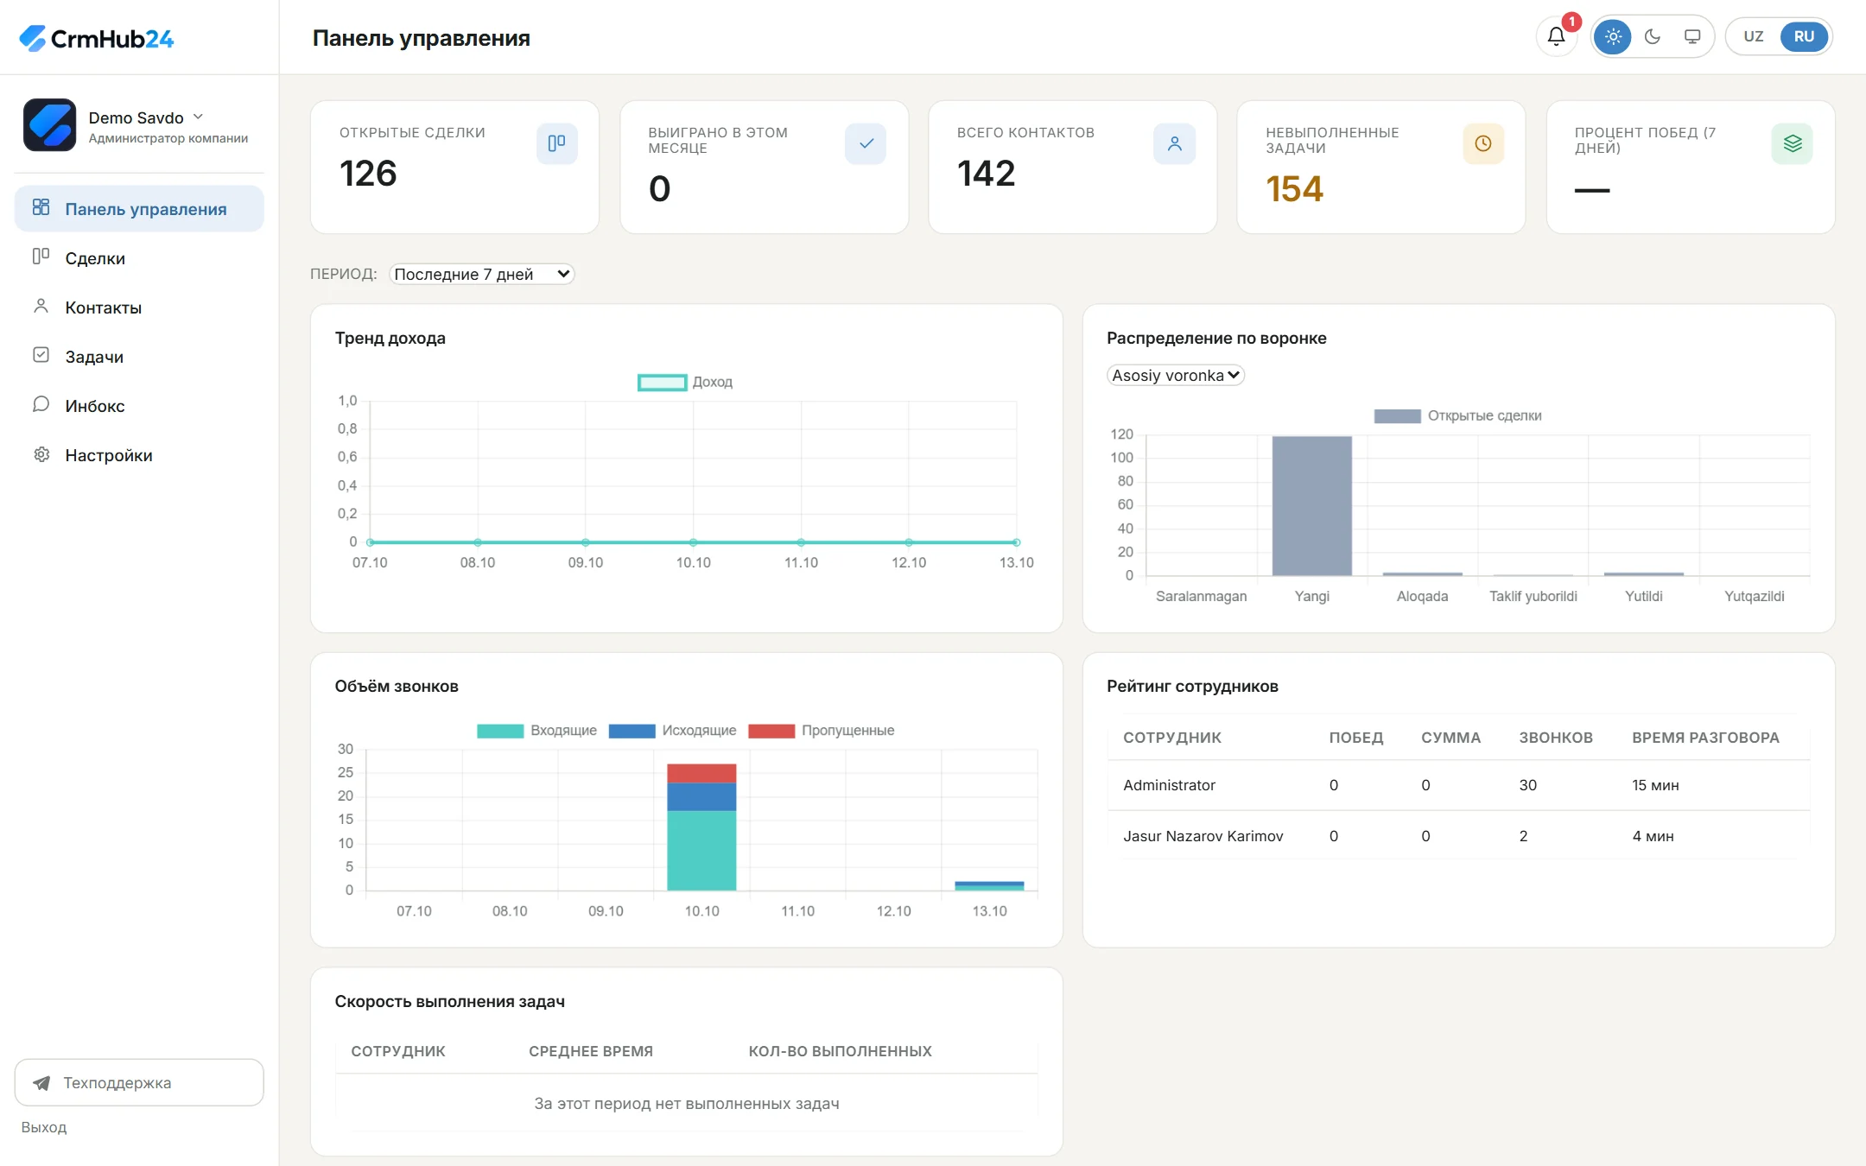The height and width of the screenshot is (1166, 1866).
Task: Open Сделки in sidebar
Action: [x=139, y=258]
